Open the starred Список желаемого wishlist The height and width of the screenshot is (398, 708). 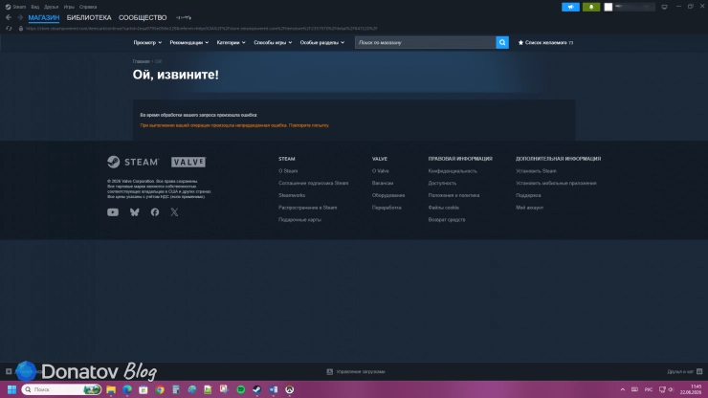click(545, 42)
